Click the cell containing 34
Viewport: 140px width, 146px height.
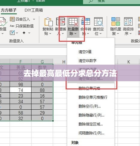21,102
